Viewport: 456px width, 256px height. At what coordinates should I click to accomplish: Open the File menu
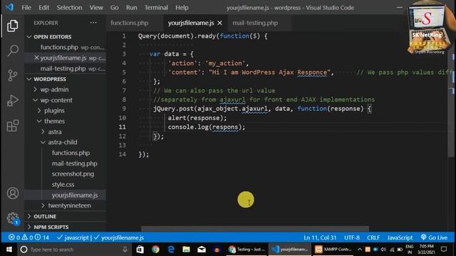tap(26, 8)
